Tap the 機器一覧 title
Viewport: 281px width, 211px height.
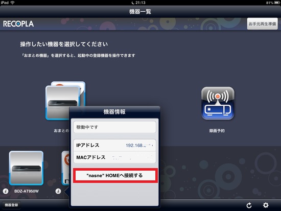click(140, 12)
